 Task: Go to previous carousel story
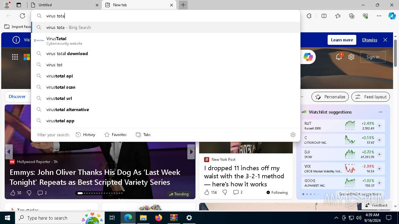[9, 152]
